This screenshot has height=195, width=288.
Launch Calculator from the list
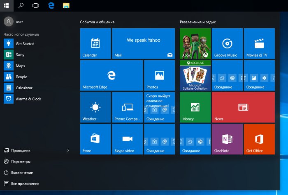(x=37, y=88)
